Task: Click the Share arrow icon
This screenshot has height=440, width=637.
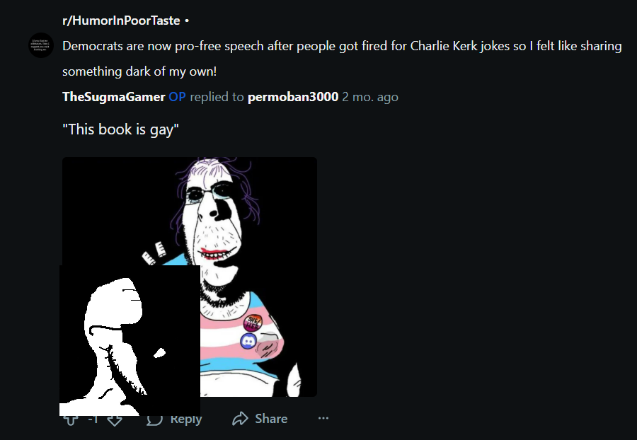Action: click(x=239, y=419)
